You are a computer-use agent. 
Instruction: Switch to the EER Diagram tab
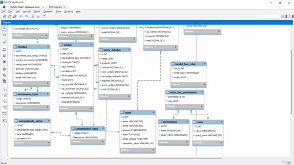pyautogui.click(x=55, y=7)
